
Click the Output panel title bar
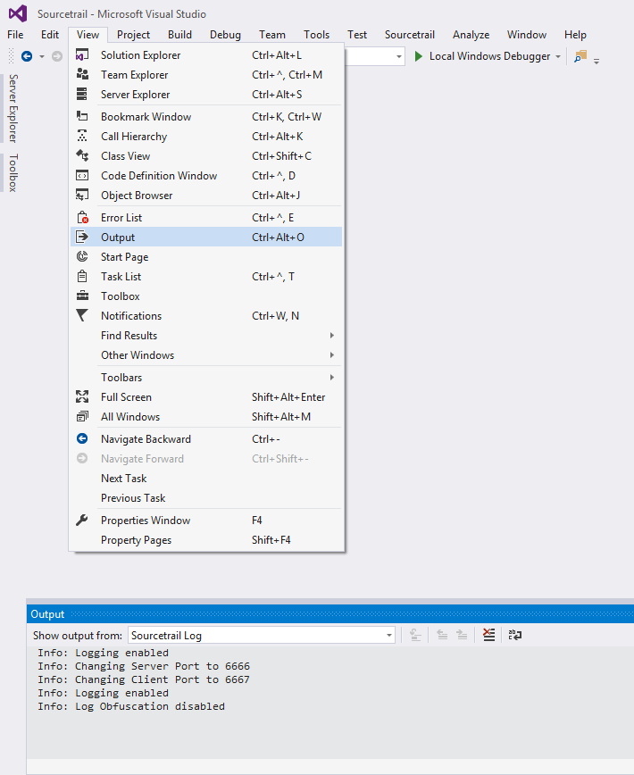click(330, 614)
